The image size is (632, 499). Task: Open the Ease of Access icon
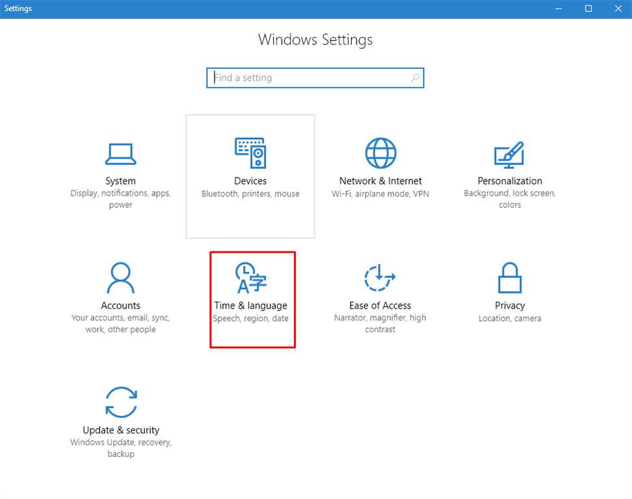click(x=380, y=277)
